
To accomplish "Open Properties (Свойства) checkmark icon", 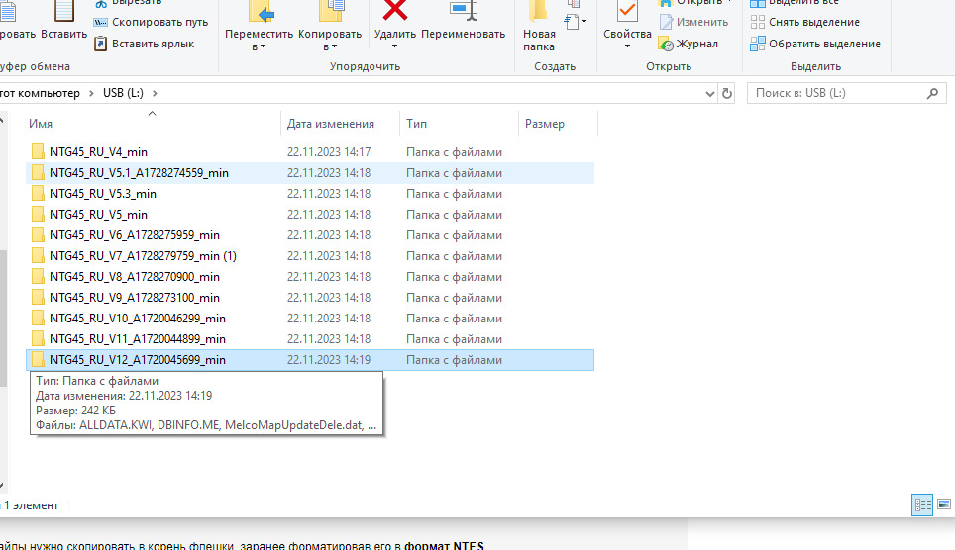I will [627, 12].
